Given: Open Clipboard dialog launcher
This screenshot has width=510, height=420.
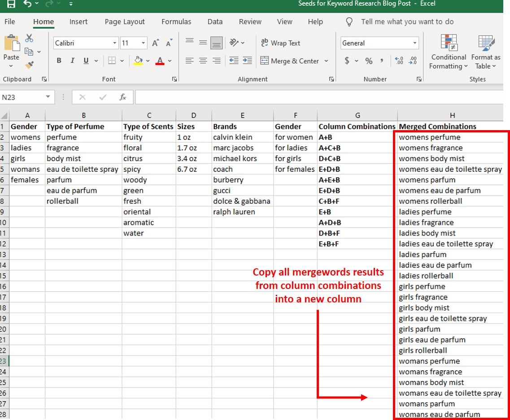Looking at the screenshot, I should (44, 79).
